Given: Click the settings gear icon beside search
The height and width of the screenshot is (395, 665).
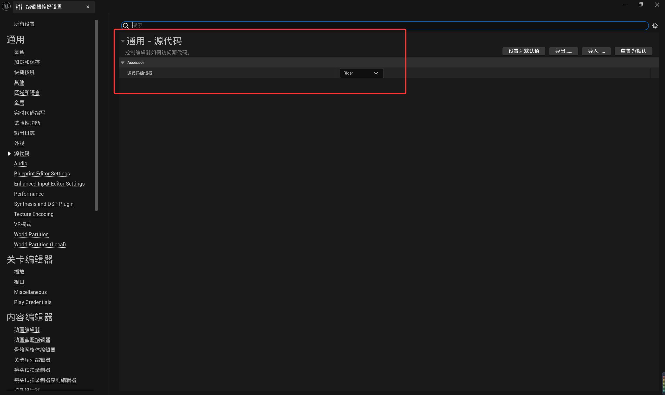Looking at the screenshot, I should pos(655,25).
